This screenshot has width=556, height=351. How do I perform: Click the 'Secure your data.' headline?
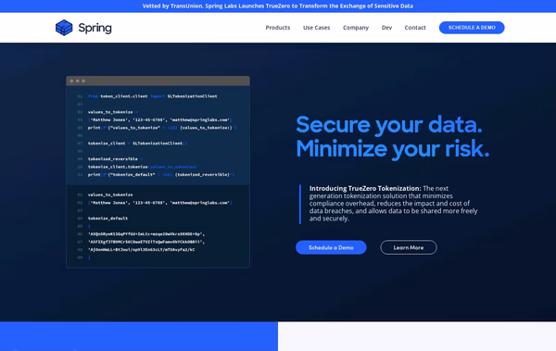389,124
